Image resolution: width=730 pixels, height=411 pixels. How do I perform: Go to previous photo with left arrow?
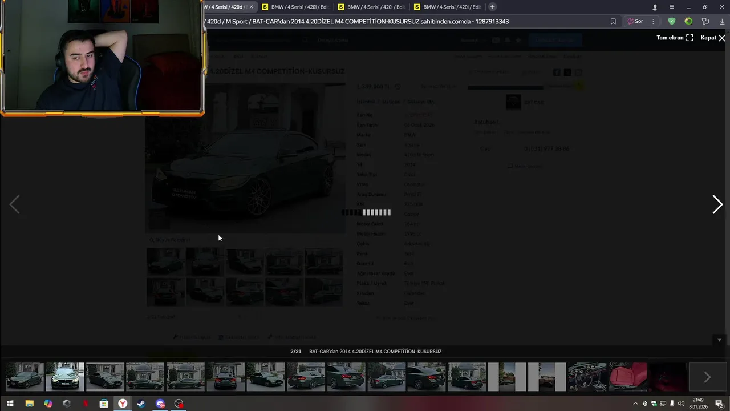14,204
